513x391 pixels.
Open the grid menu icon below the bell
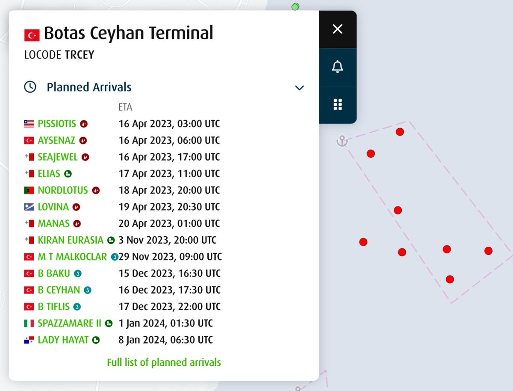click(x=338, y=105)
